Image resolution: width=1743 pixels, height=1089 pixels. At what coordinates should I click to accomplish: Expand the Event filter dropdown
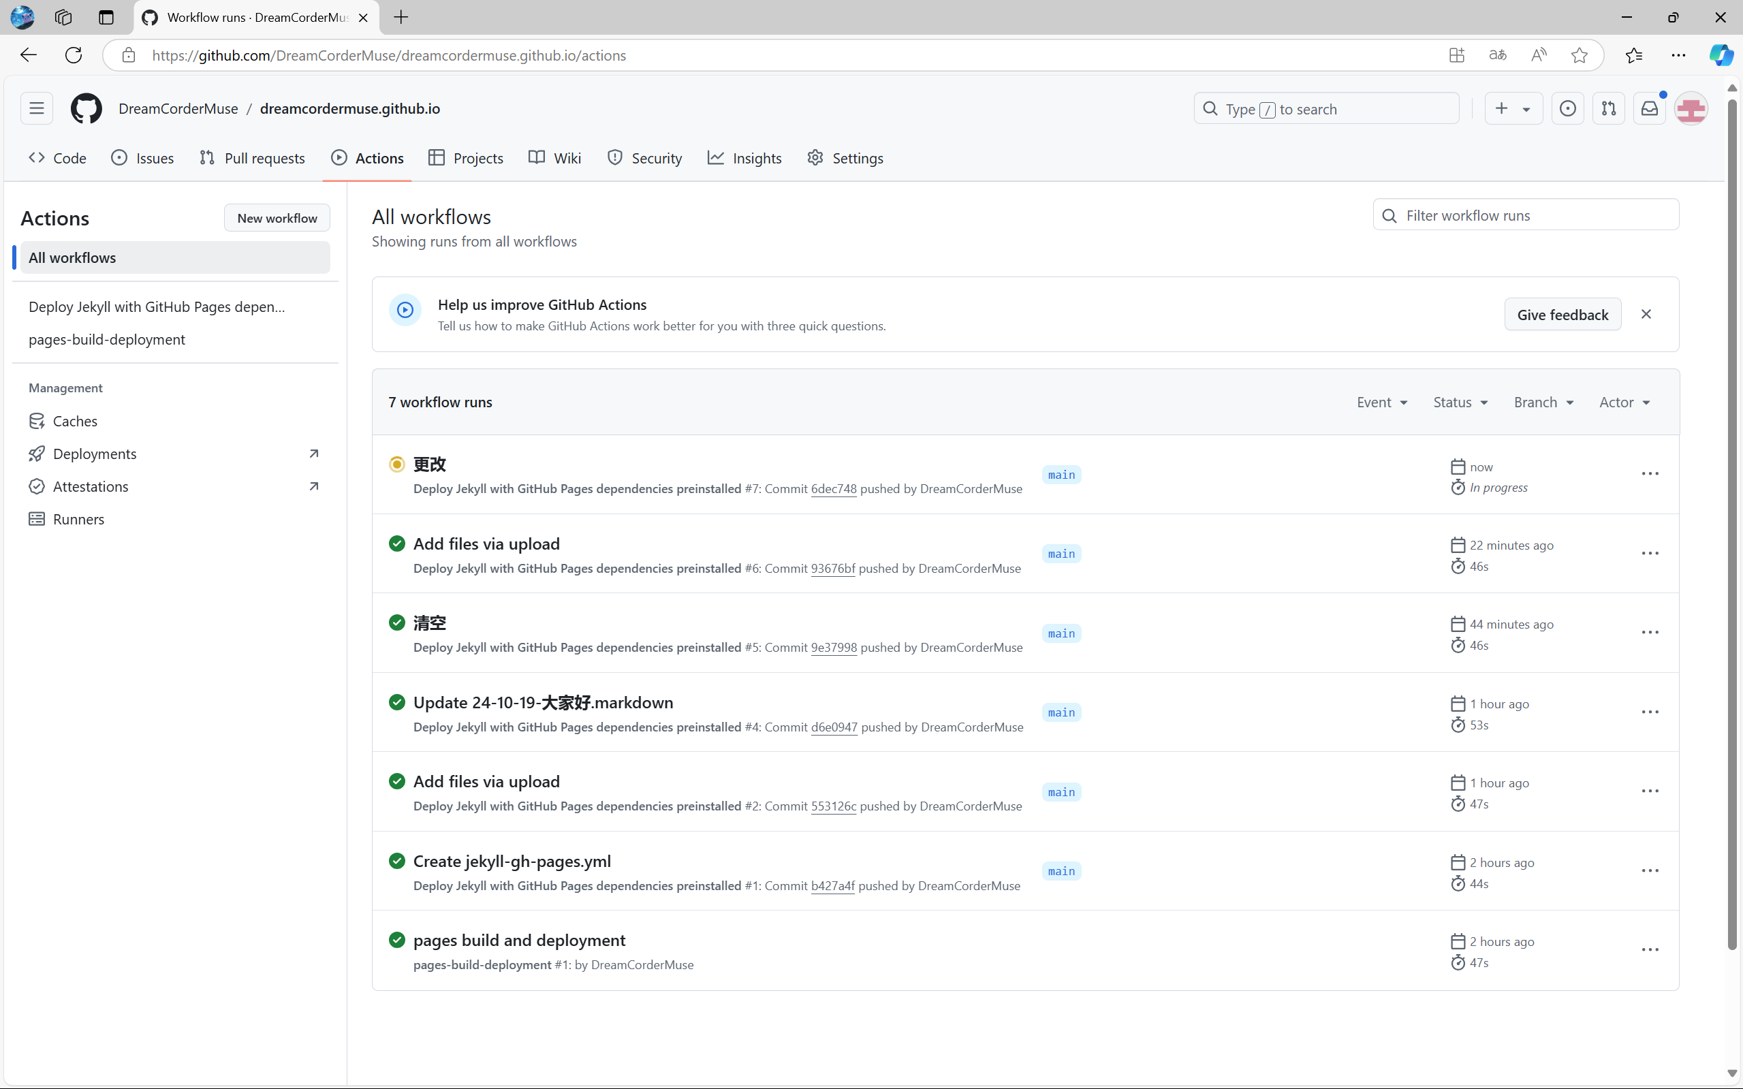coord(1382,402)
